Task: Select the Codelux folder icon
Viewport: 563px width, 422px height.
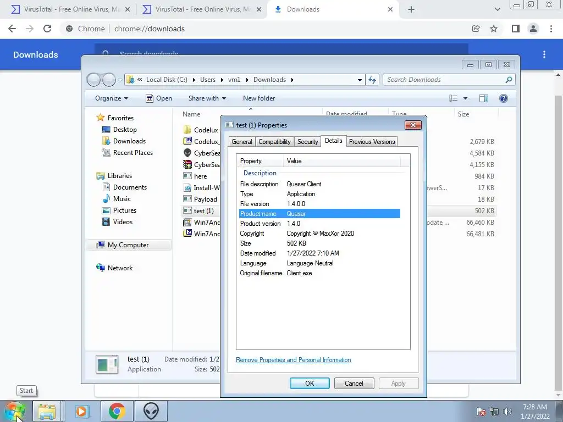Action: pos(187,130)
